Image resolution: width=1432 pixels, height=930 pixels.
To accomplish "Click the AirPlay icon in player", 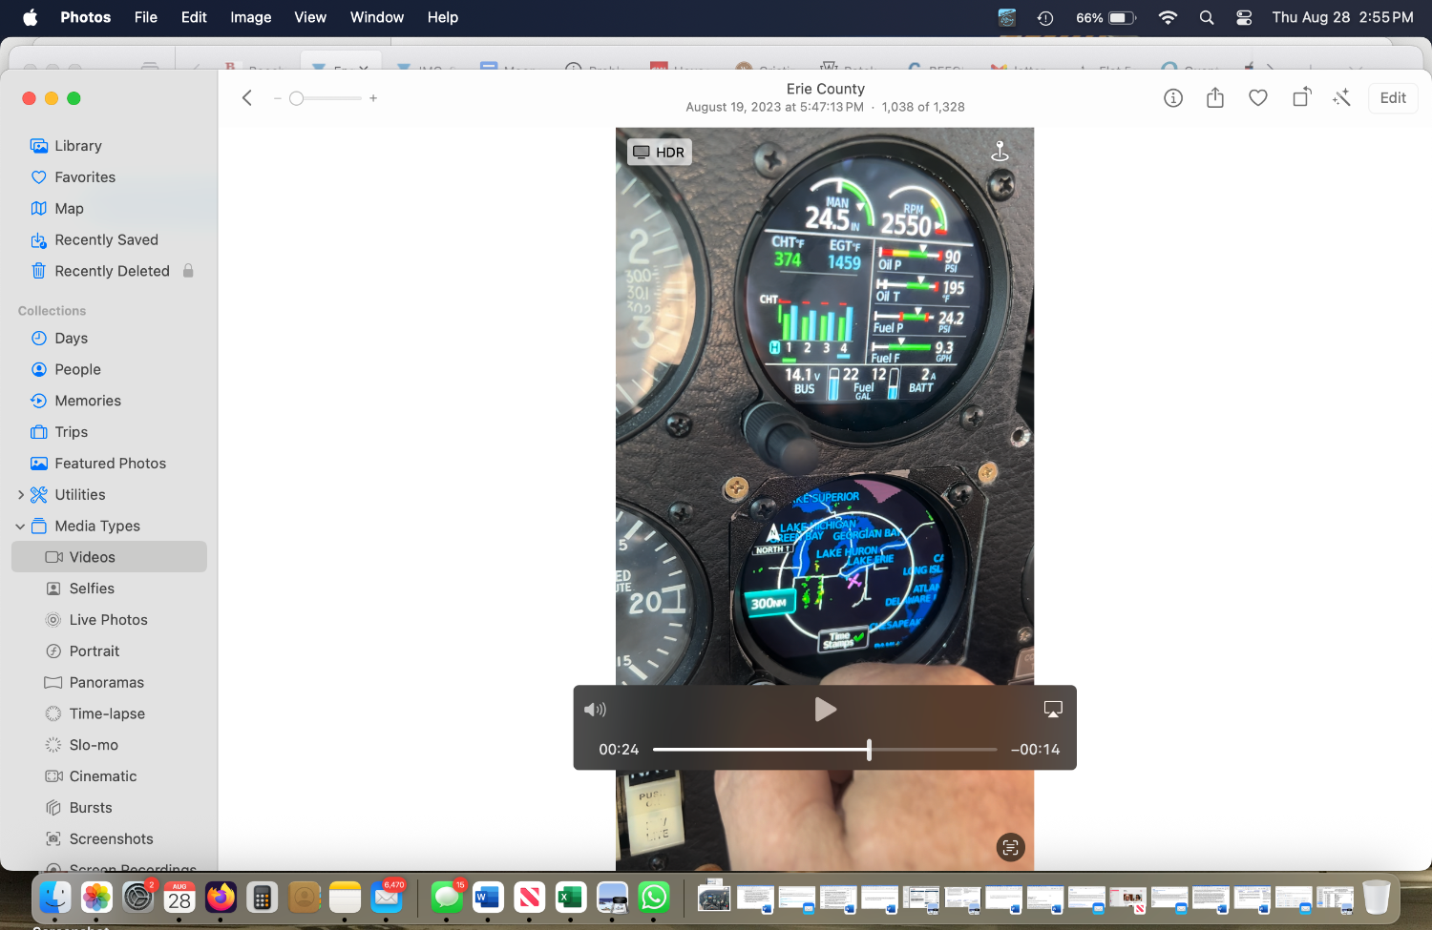I will 1053,709.
